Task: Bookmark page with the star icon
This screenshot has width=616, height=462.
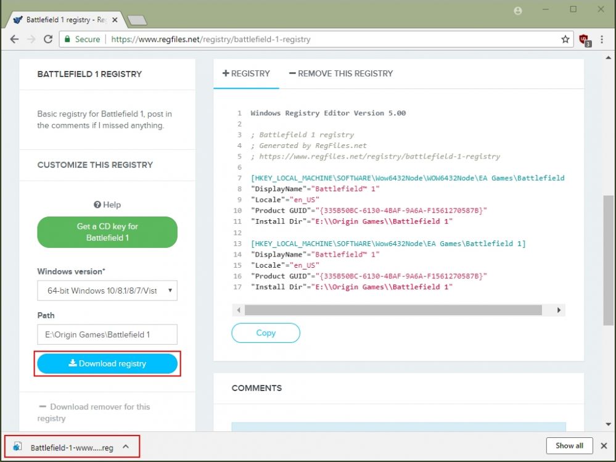Action: [565, 39]
